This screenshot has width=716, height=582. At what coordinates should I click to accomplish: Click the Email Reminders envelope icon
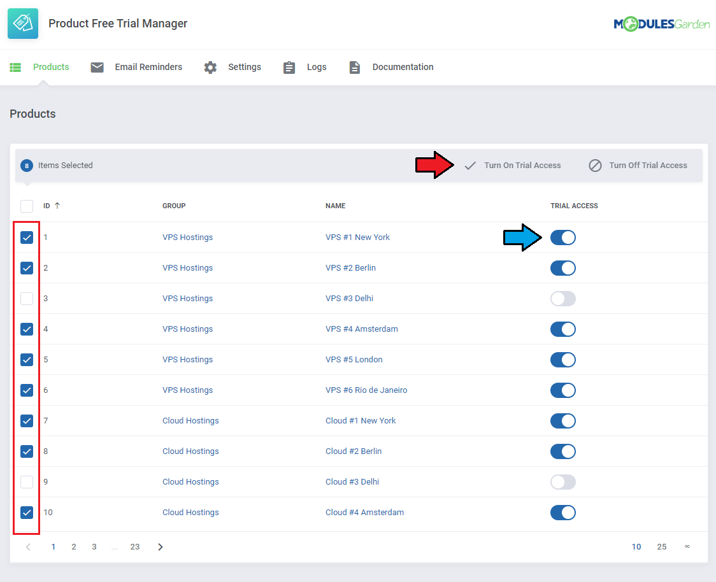[x=97, y=67]
